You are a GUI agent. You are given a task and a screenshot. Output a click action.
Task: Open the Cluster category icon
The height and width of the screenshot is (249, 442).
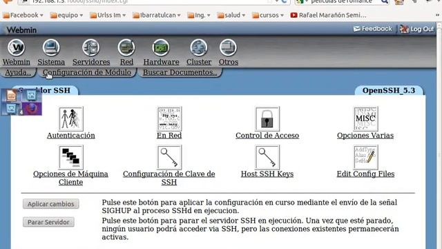[199, 48]
